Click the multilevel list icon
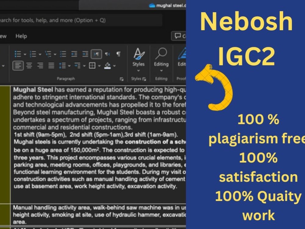Screen dimensions: 305x229 click(48, 54)
